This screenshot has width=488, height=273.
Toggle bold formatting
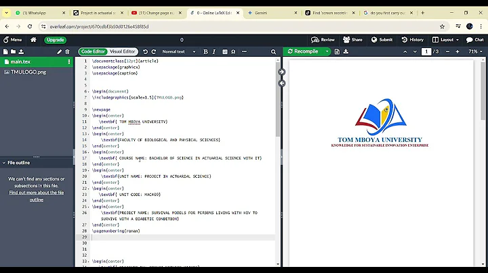click(205, 52)
